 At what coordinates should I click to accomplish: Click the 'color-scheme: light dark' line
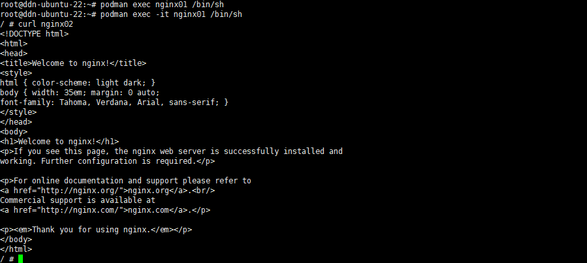tap(78, 83)
